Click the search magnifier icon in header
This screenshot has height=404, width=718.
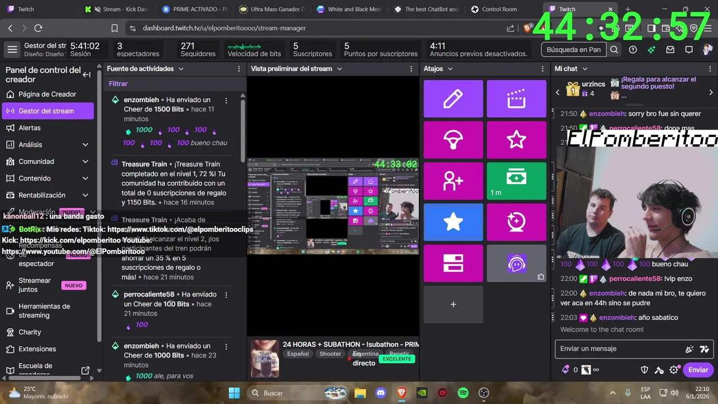click(x=614, y=49)
